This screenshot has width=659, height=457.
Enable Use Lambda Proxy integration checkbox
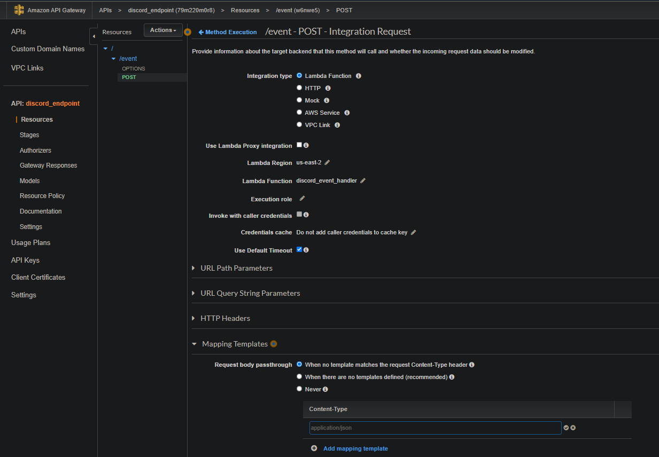(299, 145)
